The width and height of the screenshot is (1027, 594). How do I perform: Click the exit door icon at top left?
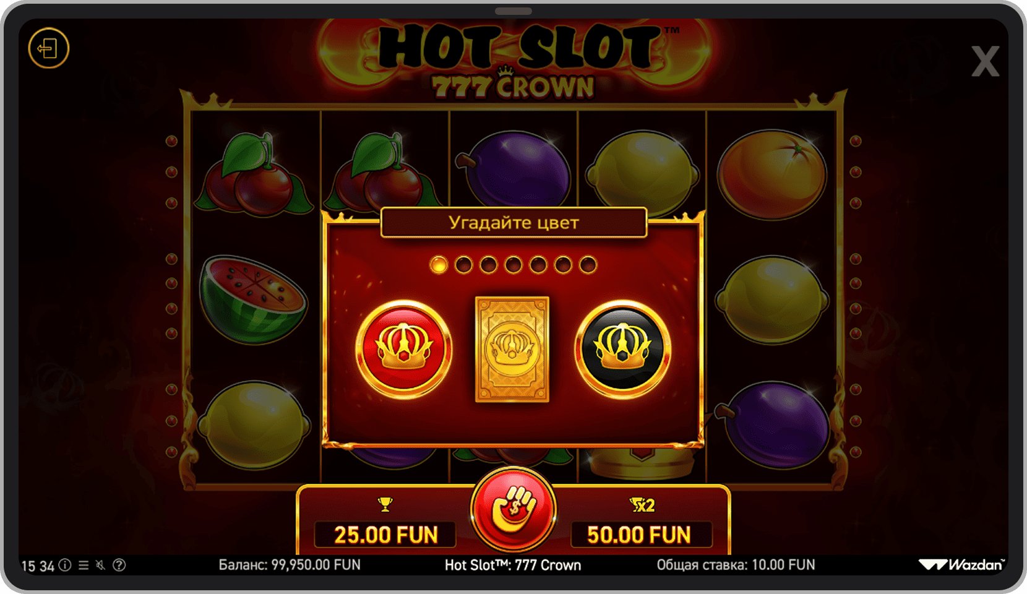coord(48,48)
